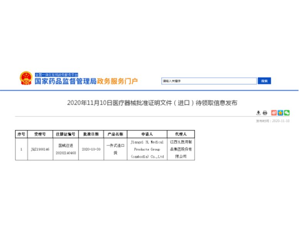Click the download icon above the table

[x=259, y=113]
